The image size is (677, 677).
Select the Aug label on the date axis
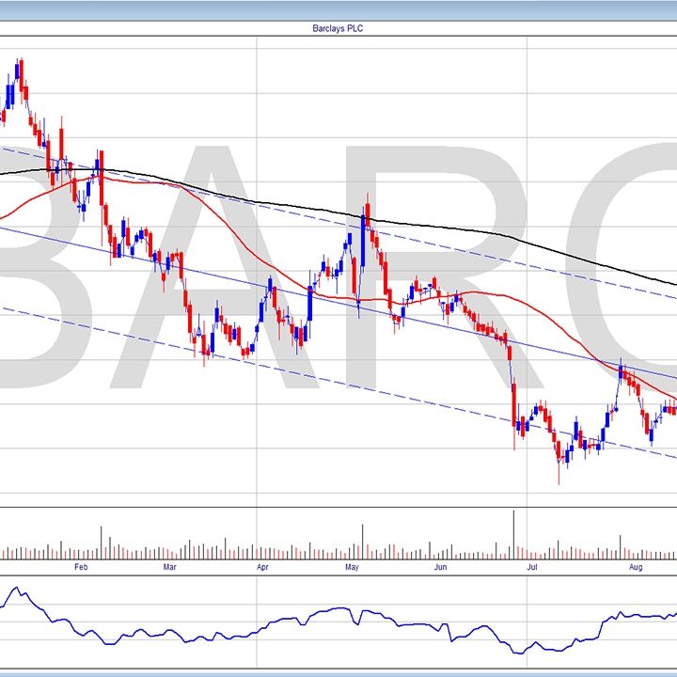[635, 567]
